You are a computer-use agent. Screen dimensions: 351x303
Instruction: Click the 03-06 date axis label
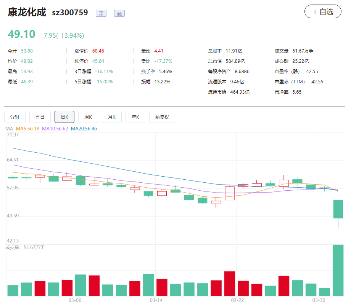75,300
